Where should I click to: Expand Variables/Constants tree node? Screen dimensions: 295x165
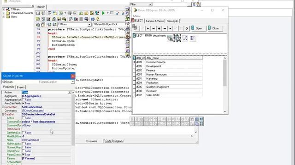point(4,13)
